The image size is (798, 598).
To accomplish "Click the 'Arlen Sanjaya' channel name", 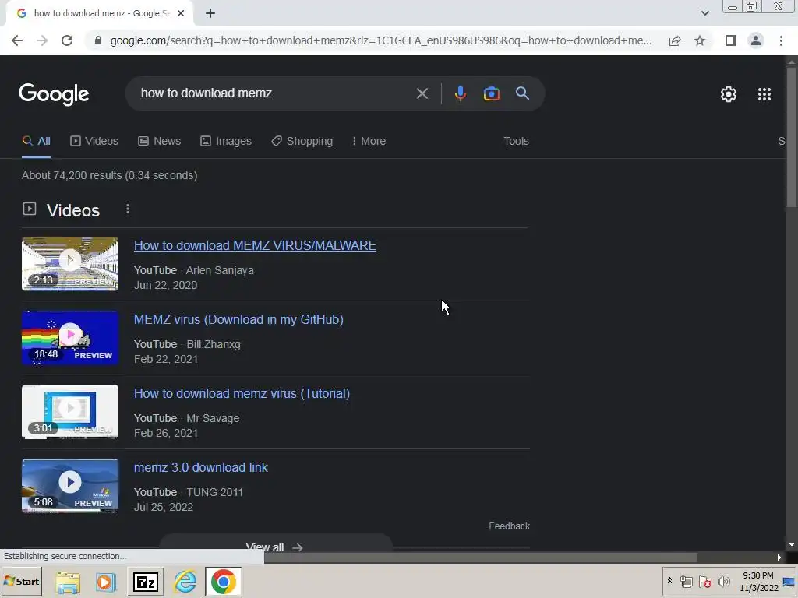I will 220,270.
